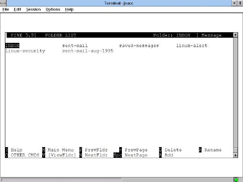The width and height of the screenshot is (243, 182).
Task: Click the [ViewFldr] command
Action: 62,155
